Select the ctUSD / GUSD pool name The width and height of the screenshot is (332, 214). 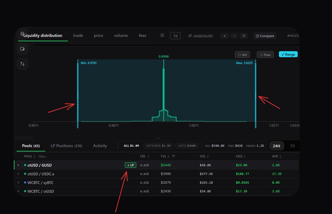pos(40,165)
